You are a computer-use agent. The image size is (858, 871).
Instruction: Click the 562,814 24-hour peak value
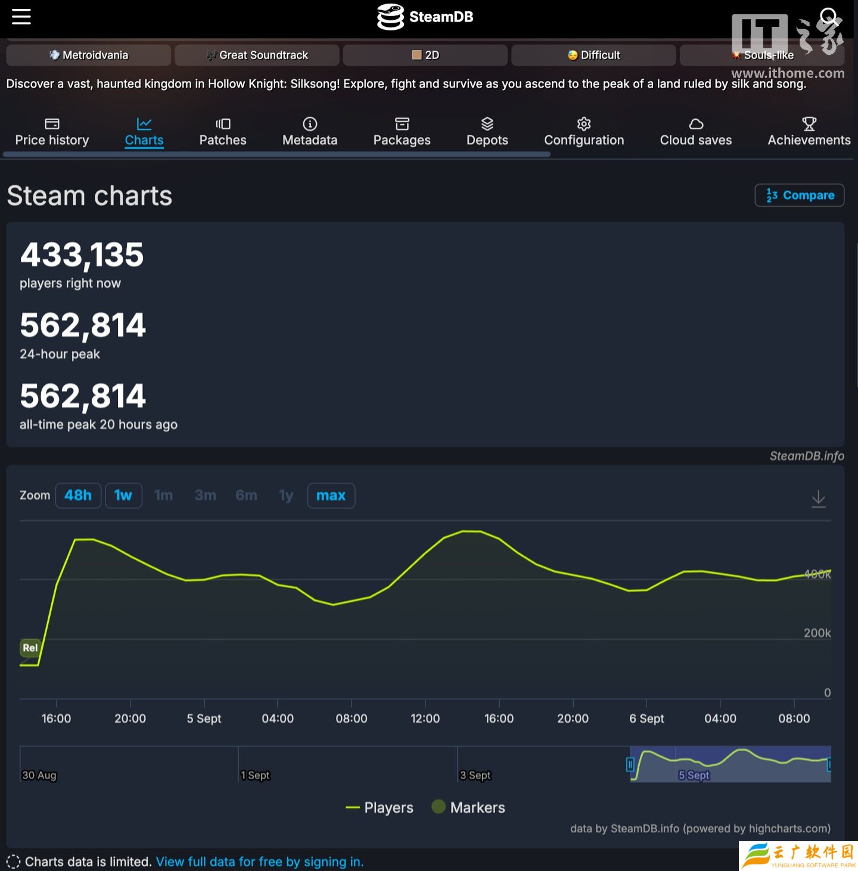click(x=83, y=326)
